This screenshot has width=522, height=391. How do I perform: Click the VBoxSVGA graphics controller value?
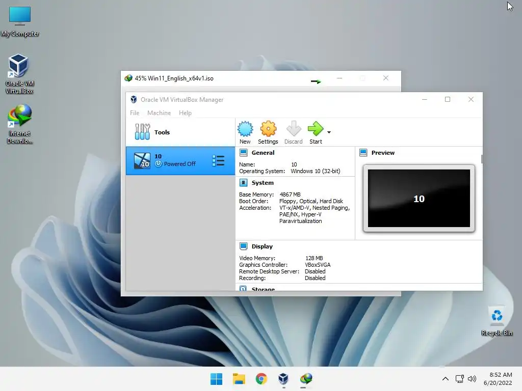click(x=318, y=265)
